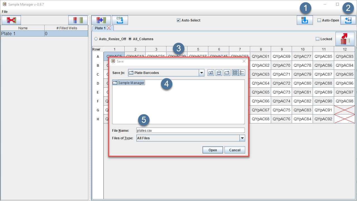Select the Auto_Resize_Off radio button
357x201 pixels.
click(96, 39)
